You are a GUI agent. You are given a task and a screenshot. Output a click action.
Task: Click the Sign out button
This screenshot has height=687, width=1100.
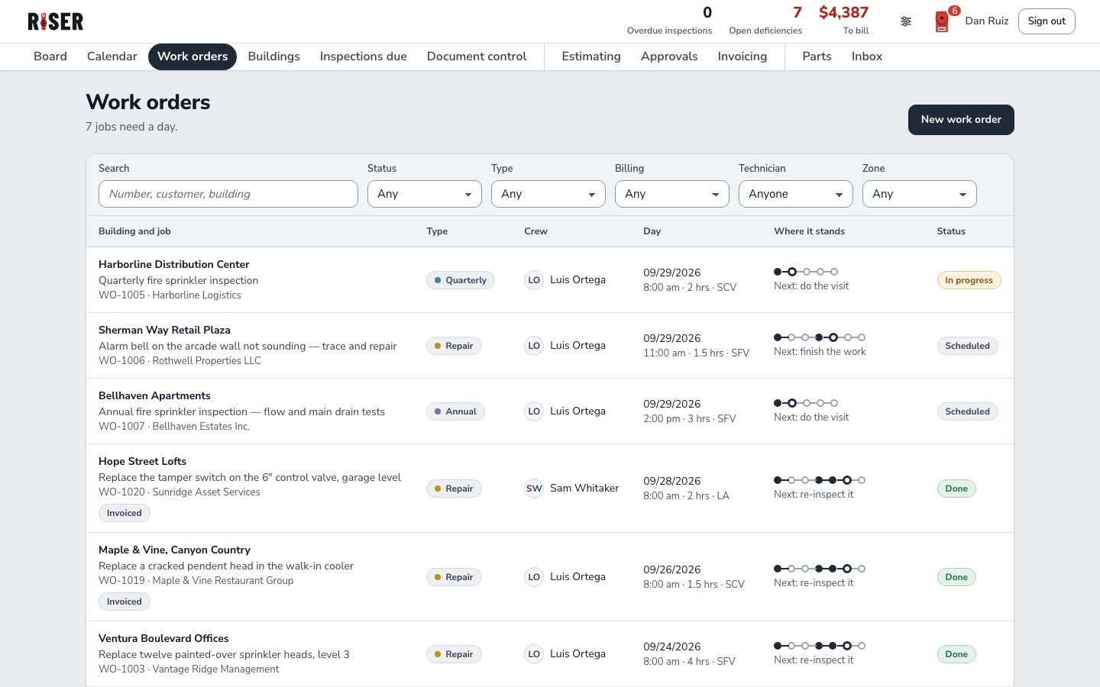tap(1047, 21)
